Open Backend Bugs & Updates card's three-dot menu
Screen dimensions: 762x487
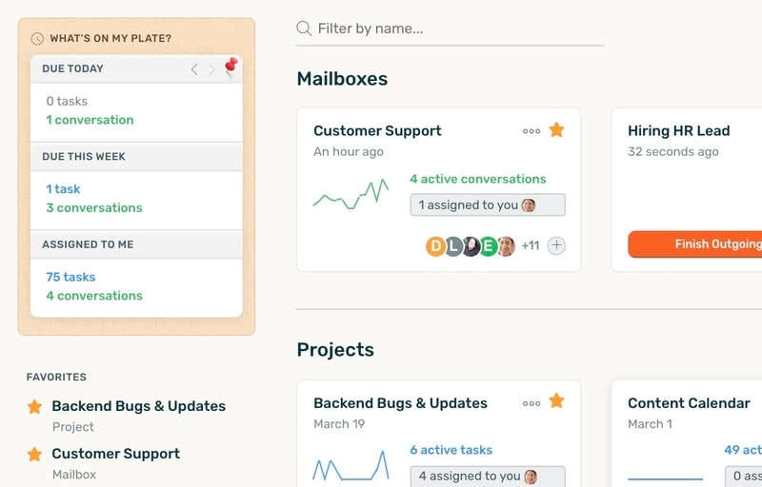coord(531,403)
